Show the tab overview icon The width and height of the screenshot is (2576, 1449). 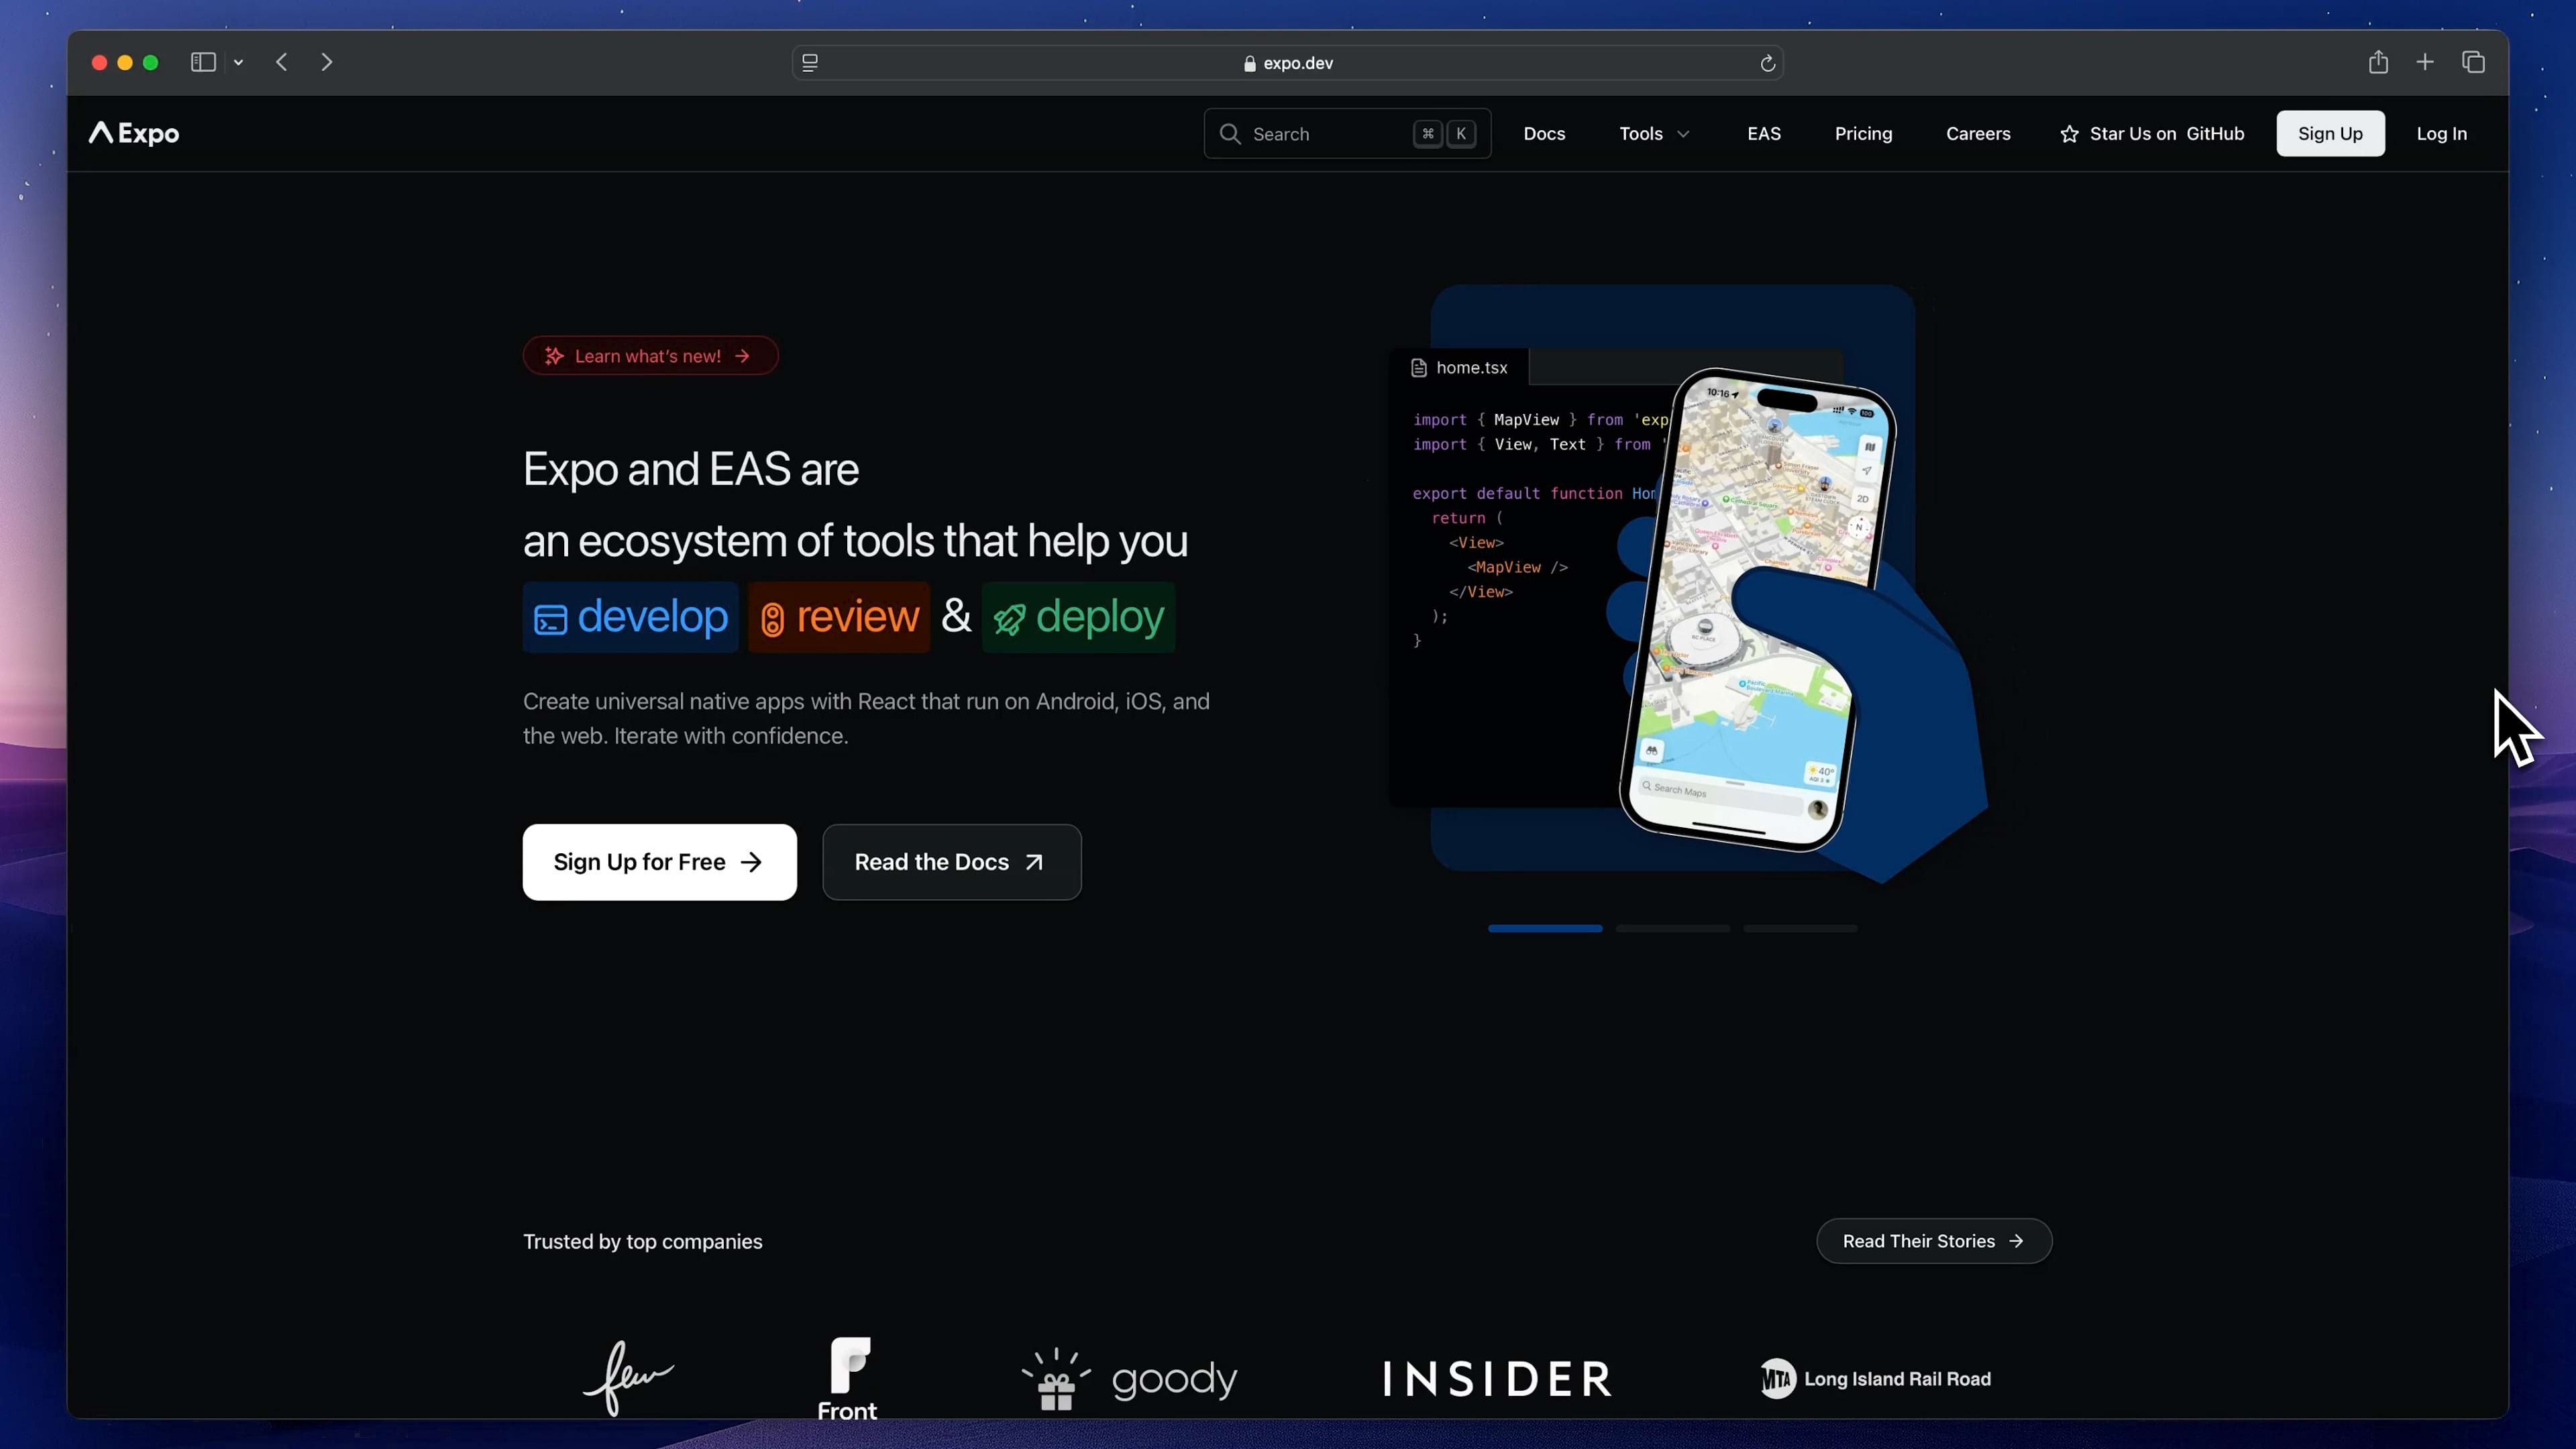(2474, 62)
